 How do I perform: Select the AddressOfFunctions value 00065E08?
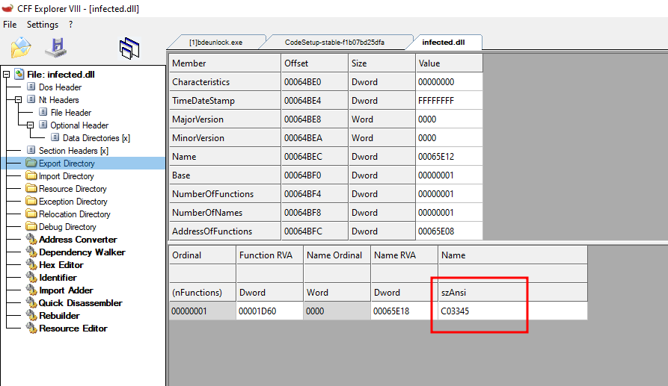point(449,231)
